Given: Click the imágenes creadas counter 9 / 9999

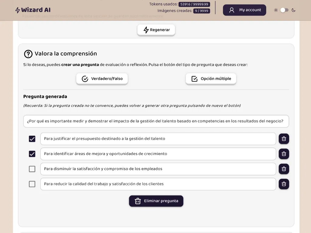Looking at the screenshot, I should tap(202, 11).
